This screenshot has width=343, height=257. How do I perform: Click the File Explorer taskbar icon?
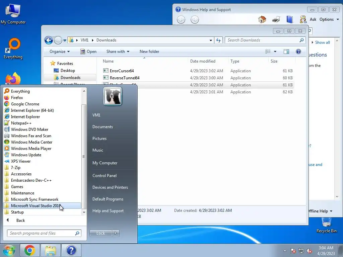pyautogui.click(x=51, y=250)
